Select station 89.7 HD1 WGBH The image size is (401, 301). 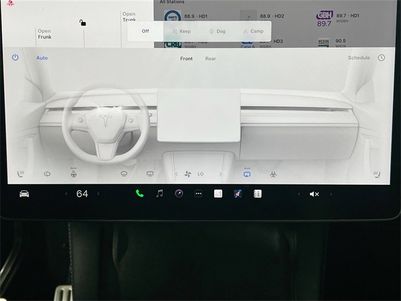click(x=338, y=18)
